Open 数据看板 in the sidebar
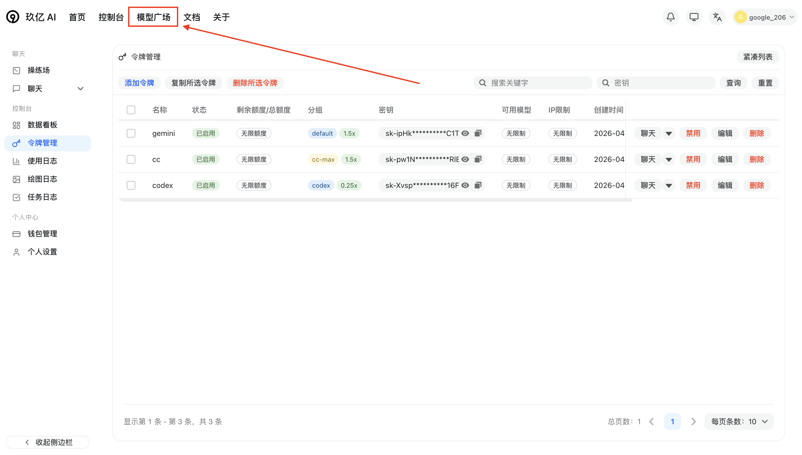The width and height of the screenshot is (802, 455). pos(48,125)
